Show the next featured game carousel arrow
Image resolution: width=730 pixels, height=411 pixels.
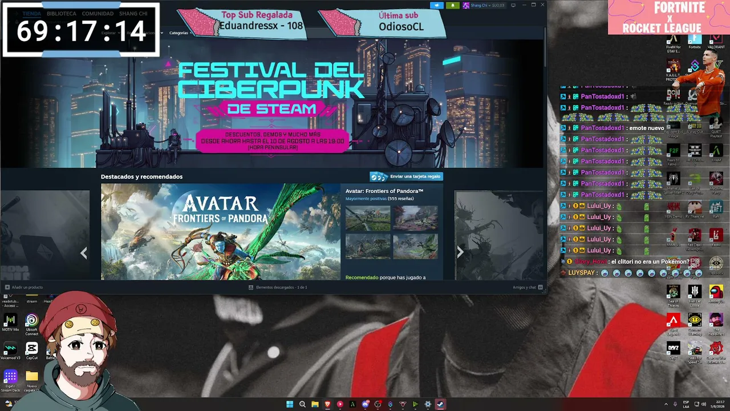coord(460,252)
